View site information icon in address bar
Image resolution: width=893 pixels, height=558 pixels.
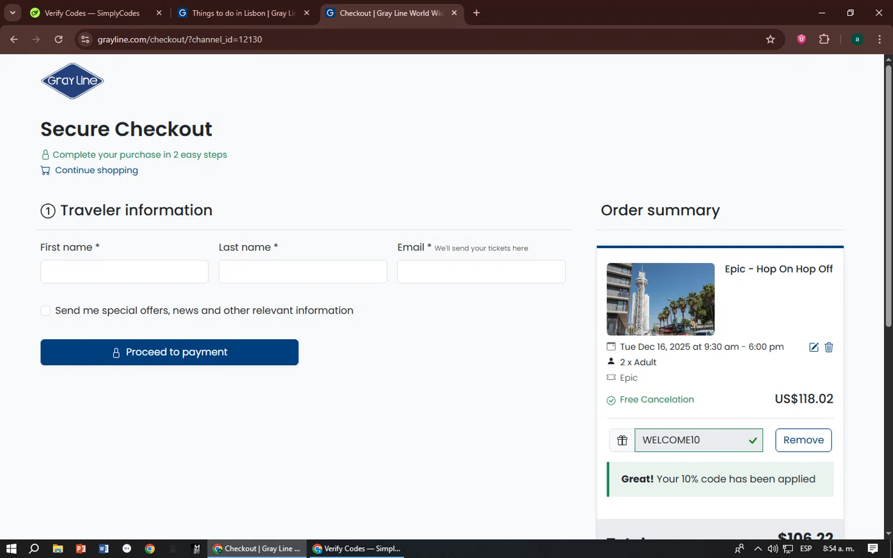(85, 39)
